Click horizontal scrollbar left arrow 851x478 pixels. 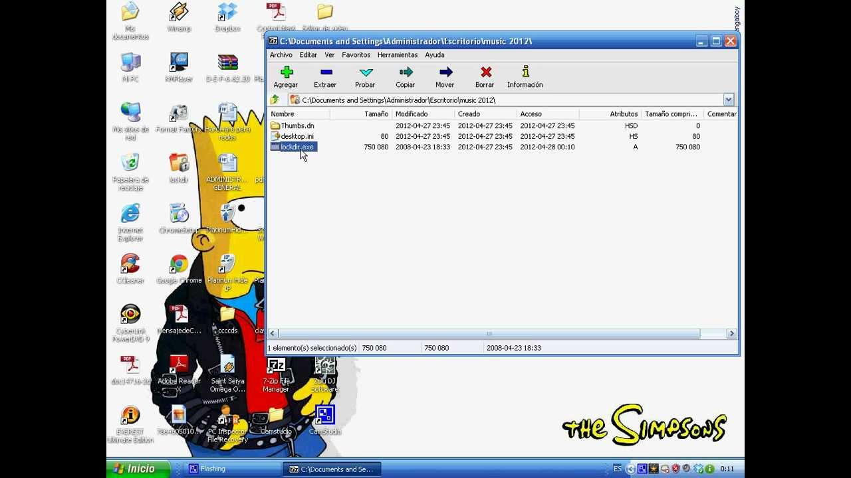tap(273, 333)
